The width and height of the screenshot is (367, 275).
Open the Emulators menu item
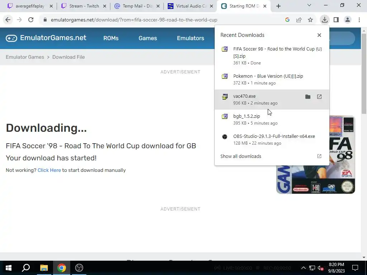pyautogui.click(x=191, y=38)
